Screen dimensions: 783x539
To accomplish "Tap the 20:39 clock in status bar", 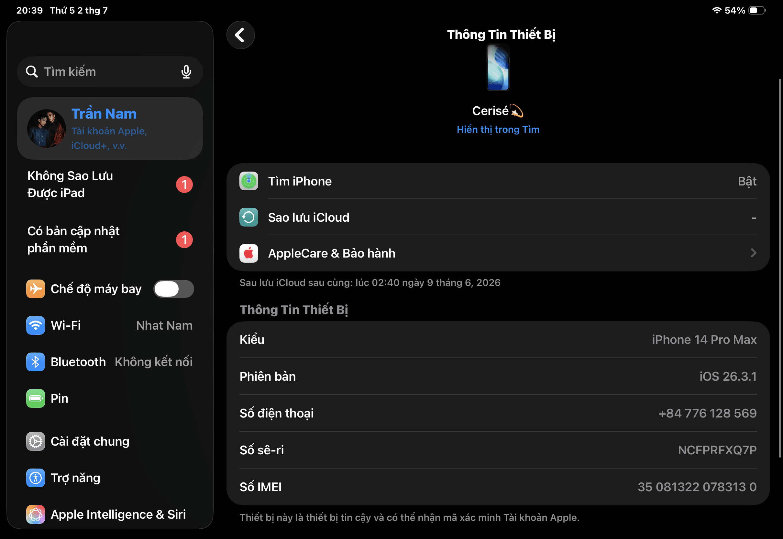I will pyautogui.click(x=30, y=10).
